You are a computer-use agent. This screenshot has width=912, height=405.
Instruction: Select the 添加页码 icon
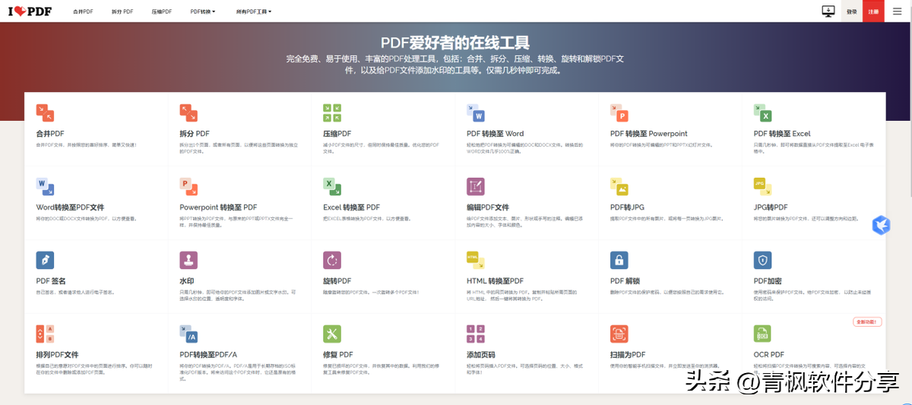[476, 334]
